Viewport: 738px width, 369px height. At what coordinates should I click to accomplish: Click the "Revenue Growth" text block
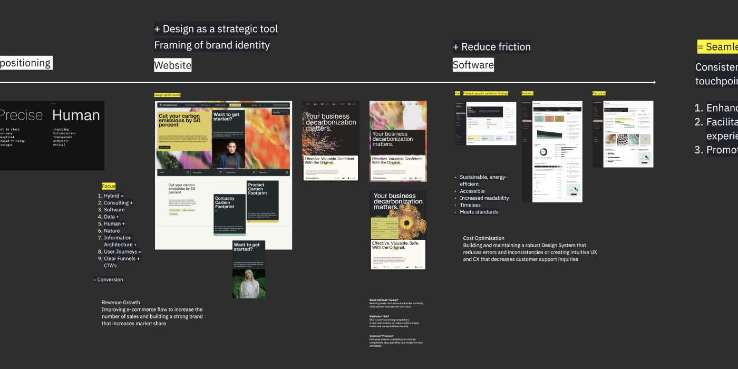coord(152,313)
